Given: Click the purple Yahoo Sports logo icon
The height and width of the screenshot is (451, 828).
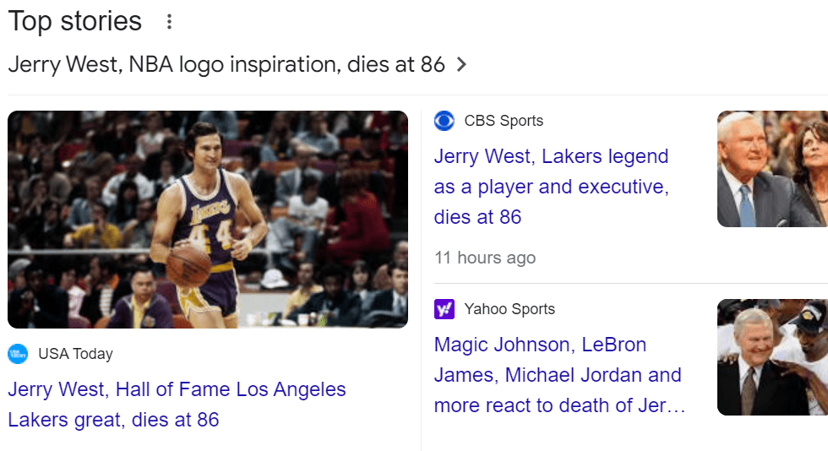Looking at the screenshot, I should pyautogui.click(x=444, y=309).
